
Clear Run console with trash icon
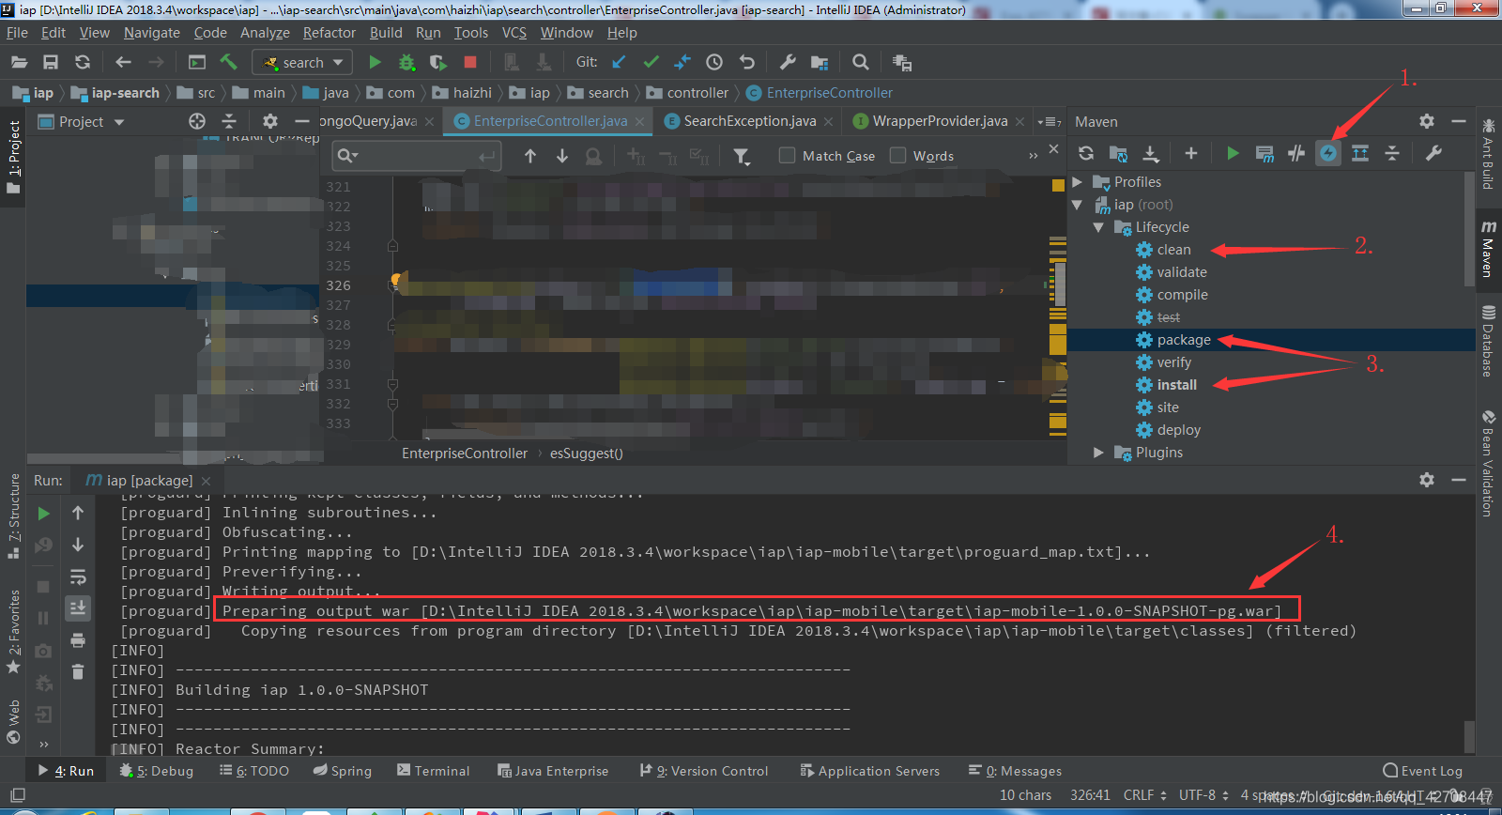pos(78,671)
